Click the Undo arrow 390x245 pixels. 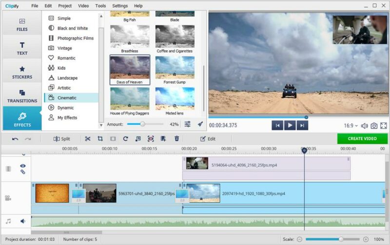pyautogui.click(x=15, y=139)
